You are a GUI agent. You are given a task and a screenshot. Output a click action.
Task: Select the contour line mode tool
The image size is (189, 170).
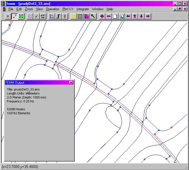(x=14, y=16)
